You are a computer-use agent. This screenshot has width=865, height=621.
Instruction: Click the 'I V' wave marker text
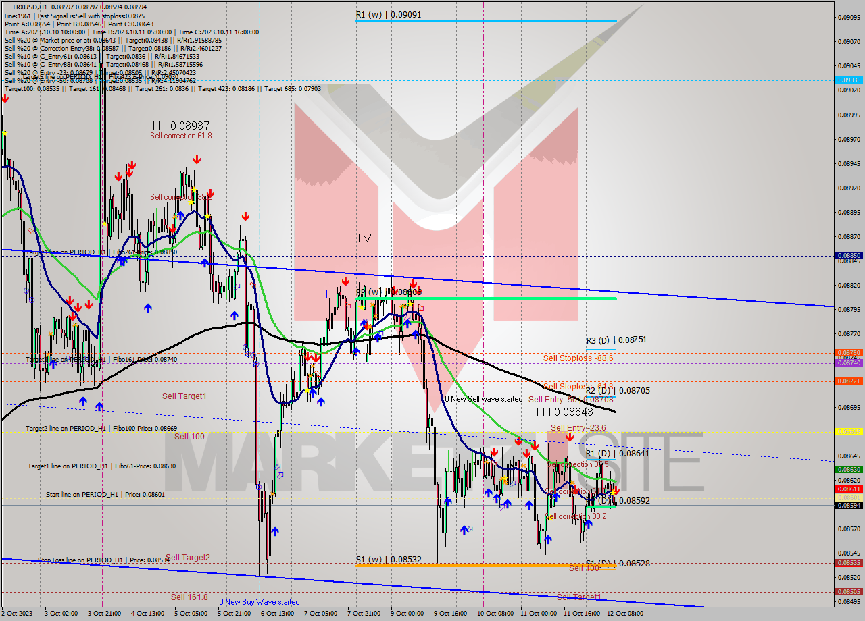[364, 238]
